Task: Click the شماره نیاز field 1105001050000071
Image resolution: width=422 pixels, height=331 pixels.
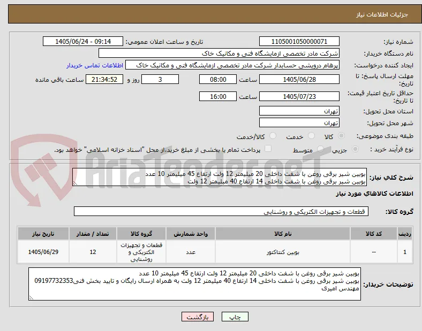Action: 299,41
